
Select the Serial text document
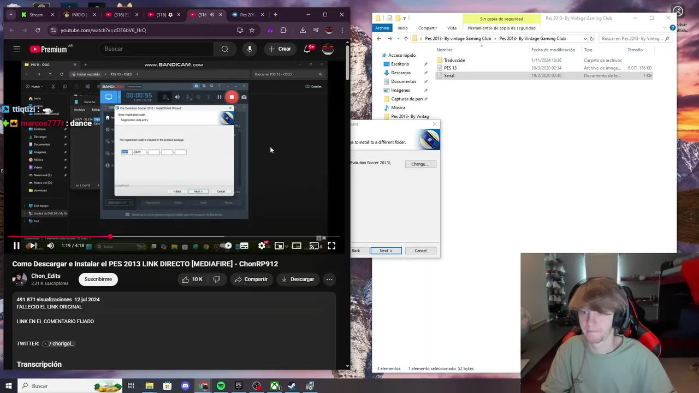tap(449, 76)
